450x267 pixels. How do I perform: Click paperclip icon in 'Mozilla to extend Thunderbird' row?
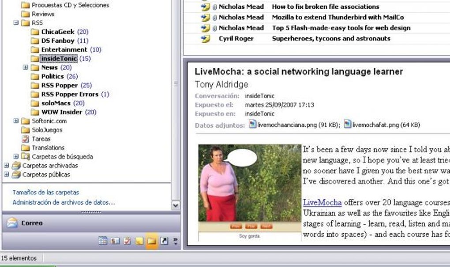(x=214, y=18)
